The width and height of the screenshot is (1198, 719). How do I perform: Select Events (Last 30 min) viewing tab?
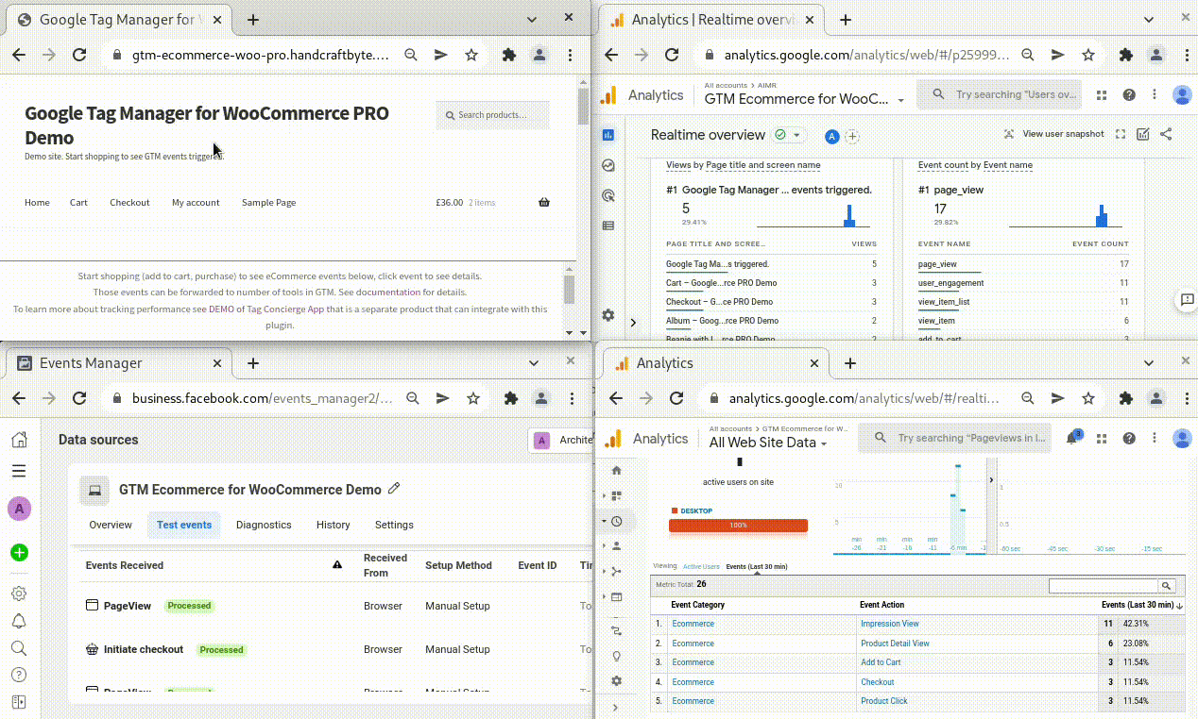pos(757,566)
